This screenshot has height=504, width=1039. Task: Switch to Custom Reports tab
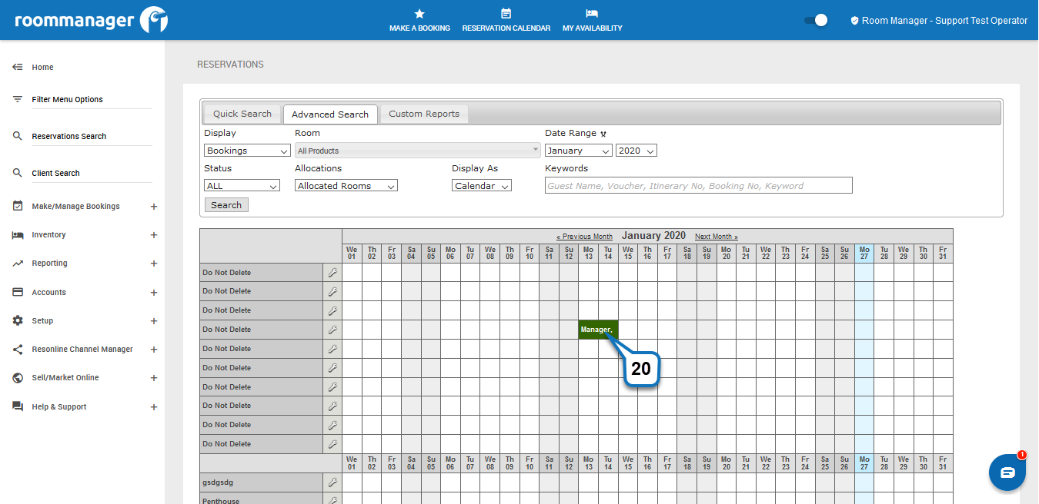click(x=424, y=114)
